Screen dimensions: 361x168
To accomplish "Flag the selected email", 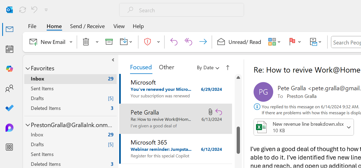I will click(x=292, y=42).
